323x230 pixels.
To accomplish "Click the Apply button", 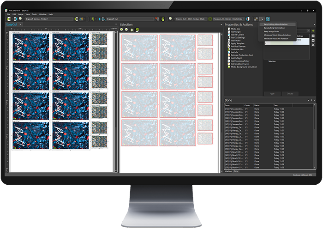I will tap(272, 93).
